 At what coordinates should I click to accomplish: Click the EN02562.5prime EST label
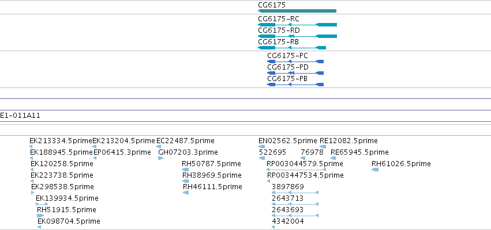coord(288,141)
